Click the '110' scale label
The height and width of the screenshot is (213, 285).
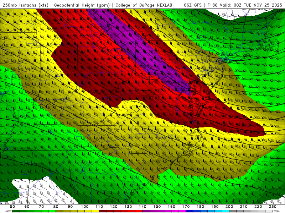pyautogui.click(x=99, y=207)
